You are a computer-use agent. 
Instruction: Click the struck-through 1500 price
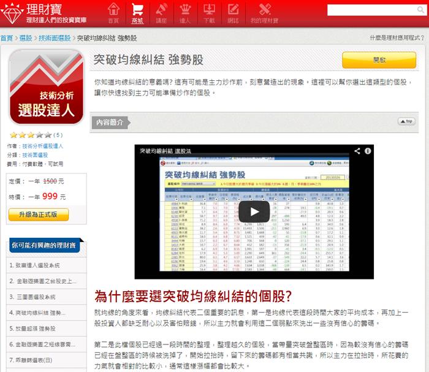50,181
